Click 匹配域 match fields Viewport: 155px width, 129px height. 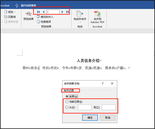(10, 17)
